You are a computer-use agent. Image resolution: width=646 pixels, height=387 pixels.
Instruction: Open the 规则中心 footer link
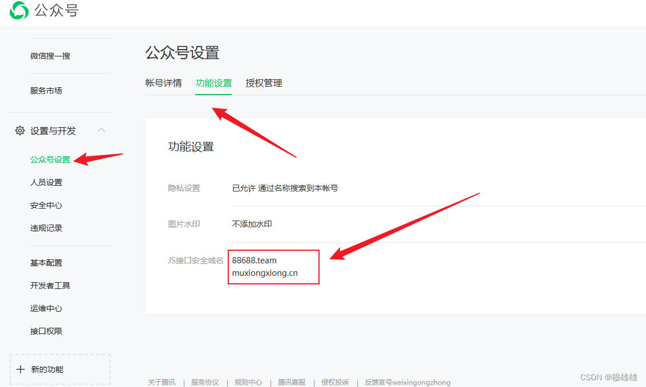(x=248, y=382)
